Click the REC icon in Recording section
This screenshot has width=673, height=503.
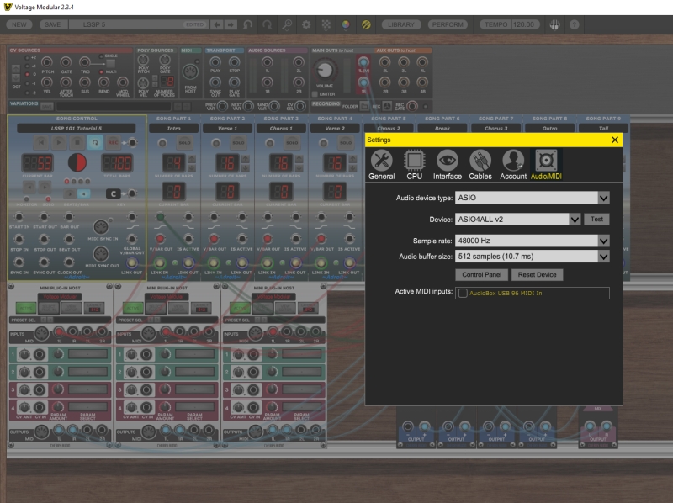[x=387, y=106]
